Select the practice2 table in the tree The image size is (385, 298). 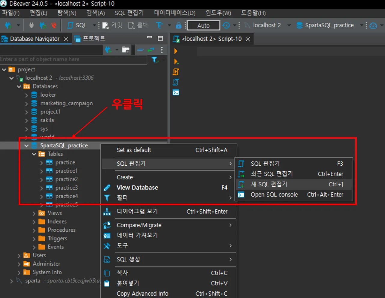[66, 179]
